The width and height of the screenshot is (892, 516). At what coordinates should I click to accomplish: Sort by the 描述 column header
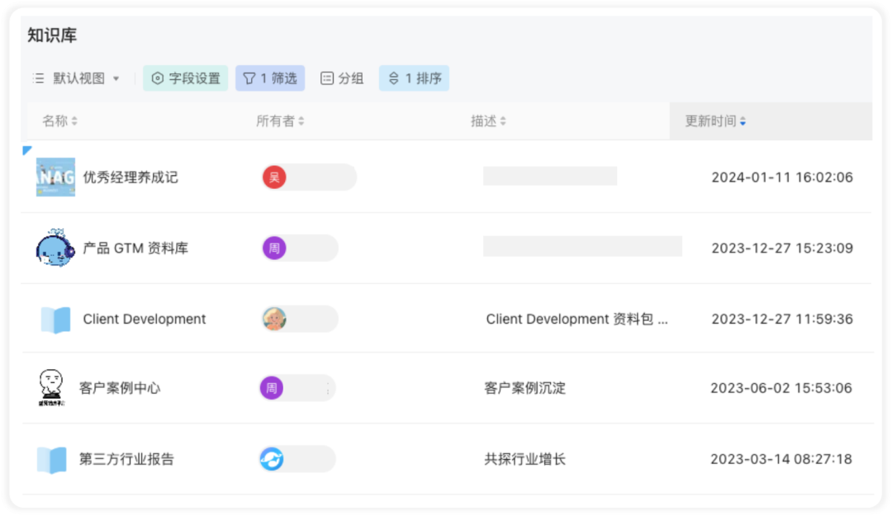[x=488, y=121]
